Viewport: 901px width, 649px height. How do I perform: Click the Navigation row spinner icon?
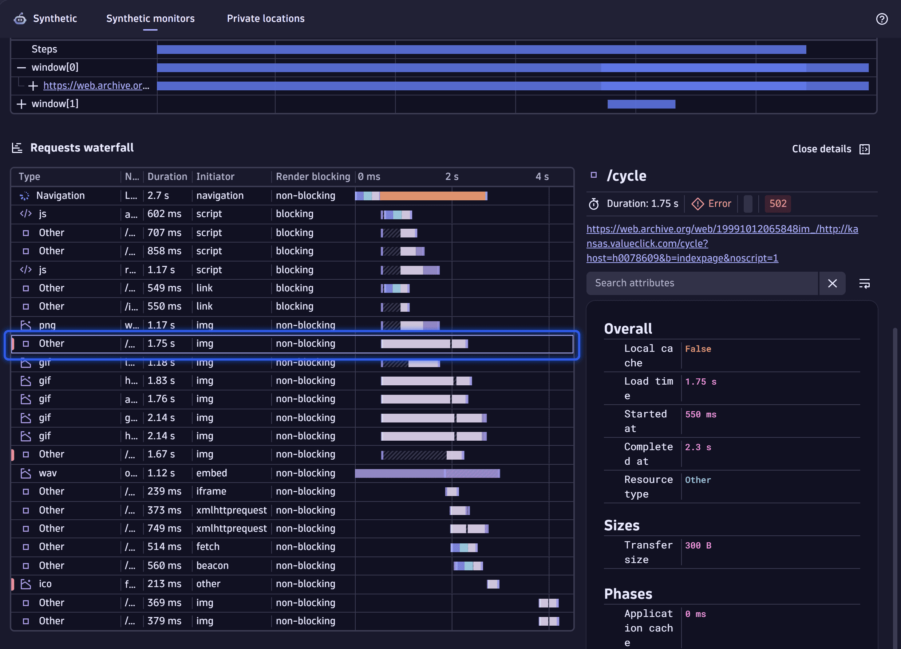25,196
